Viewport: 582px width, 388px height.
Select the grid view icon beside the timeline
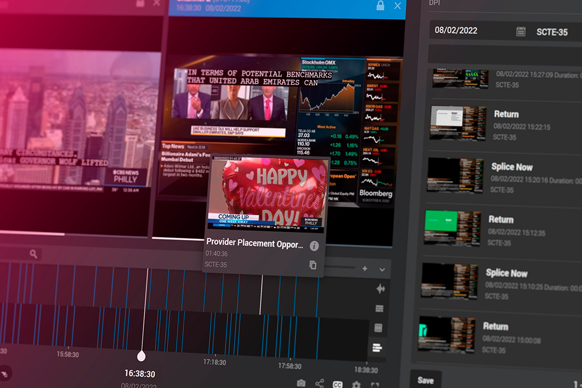pos(378,328)
